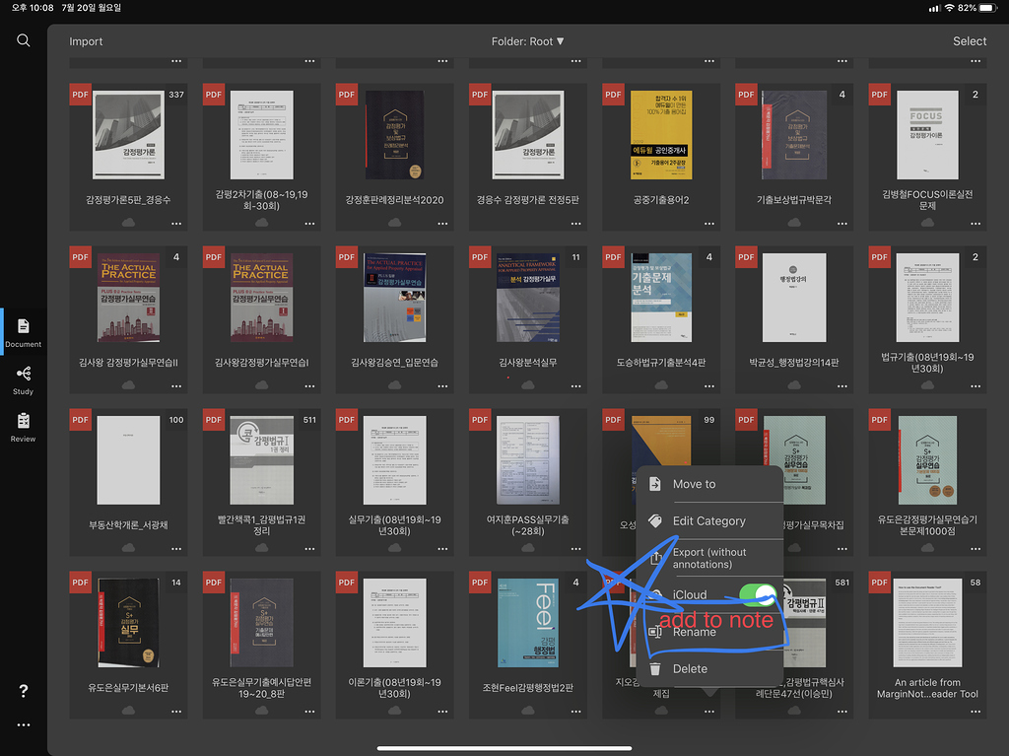Tap the Import button
Viewport: 1009px width, 756px height.
[86, 41]
